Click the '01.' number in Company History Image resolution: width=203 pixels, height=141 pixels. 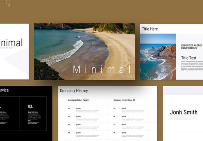tap(69, 108)
